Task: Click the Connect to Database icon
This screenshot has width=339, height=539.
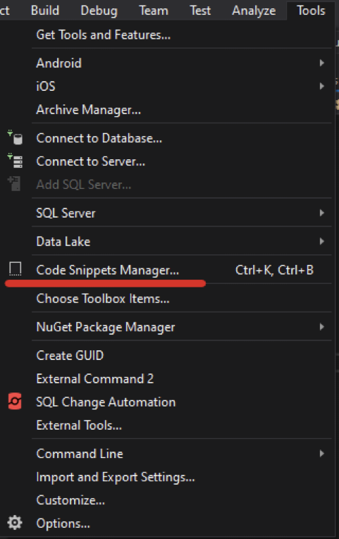Action: (15, 137)
